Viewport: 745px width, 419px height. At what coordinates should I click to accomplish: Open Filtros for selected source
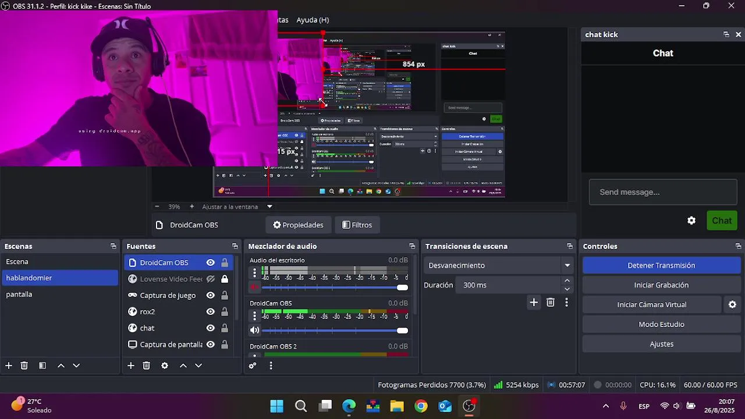pos(357,225)
